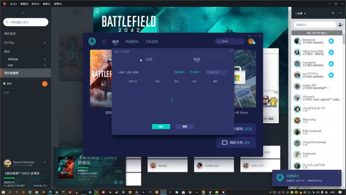This screenshot has height=195, width=346.
Task: Open the Windows Start menu
Action: pyautogui.click(x=3, y=192)
